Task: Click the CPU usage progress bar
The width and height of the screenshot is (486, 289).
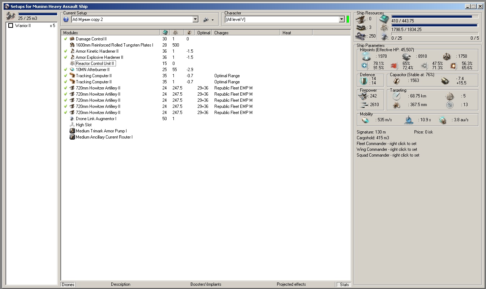Action: 435,16
